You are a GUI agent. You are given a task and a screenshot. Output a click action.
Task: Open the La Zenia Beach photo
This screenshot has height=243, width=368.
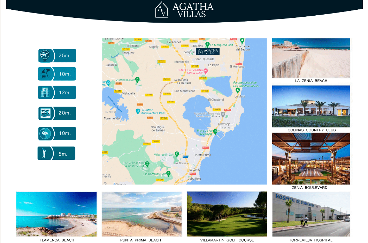pos(311,58)
